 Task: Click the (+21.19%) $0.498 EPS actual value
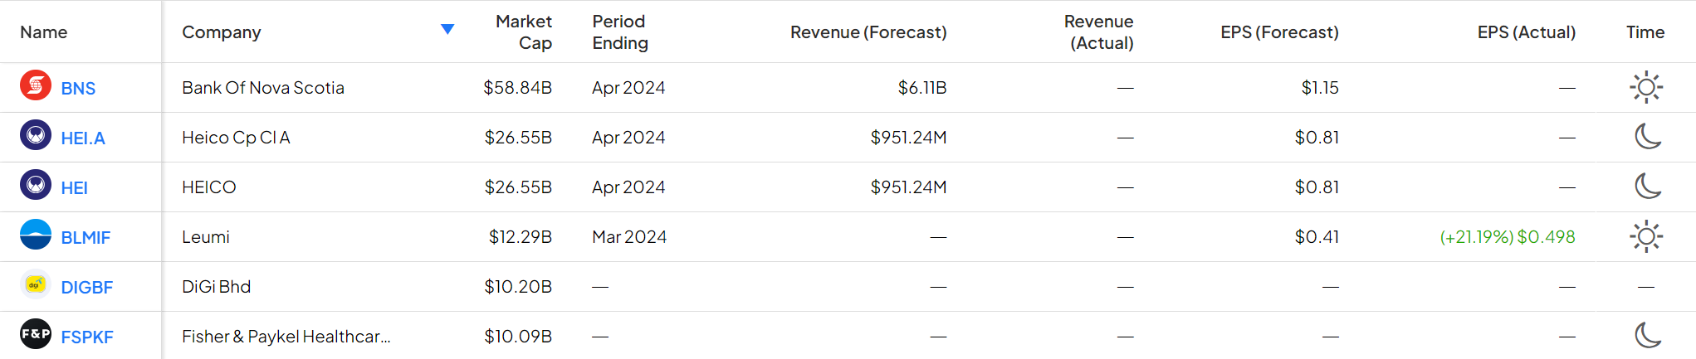point(1508,237)
